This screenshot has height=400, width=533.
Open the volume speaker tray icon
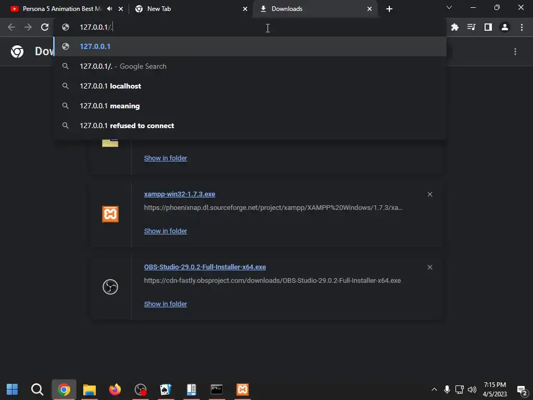[472, 390]
